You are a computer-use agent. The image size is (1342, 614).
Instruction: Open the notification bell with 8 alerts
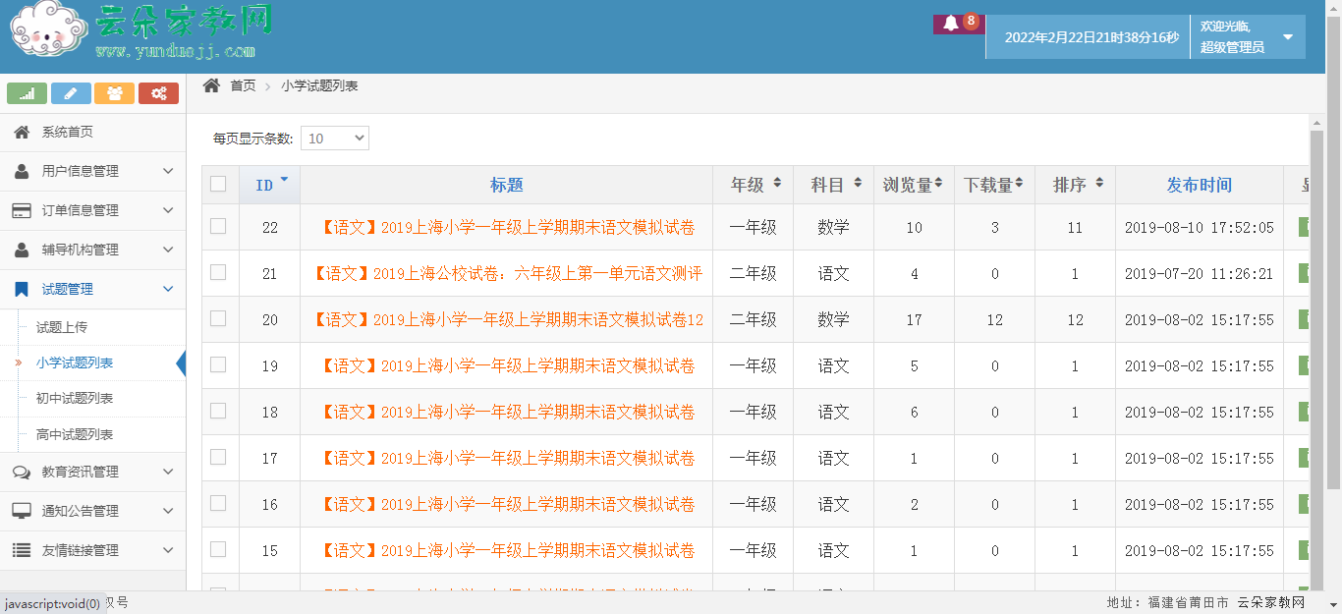pos(951,24)
